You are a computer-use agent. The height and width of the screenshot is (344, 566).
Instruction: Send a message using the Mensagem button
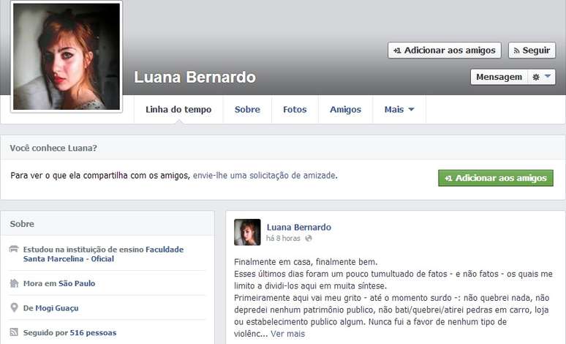499,77
